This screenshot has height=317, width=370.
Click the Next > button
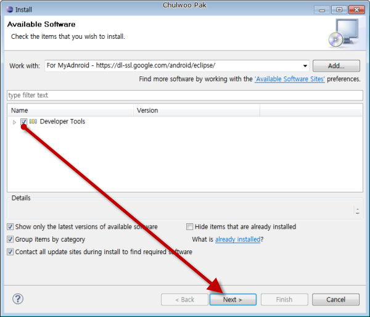click(x=232, y=300)
